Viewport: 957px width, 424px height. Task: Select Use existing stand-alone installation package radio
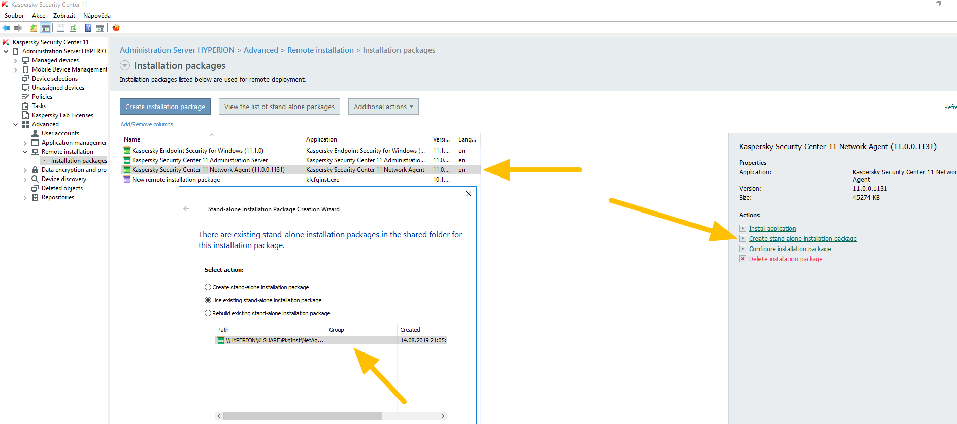pos(208,300)
